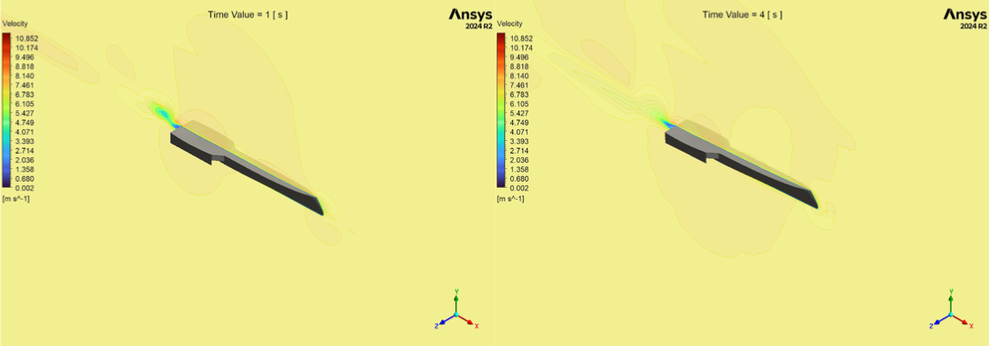Click legend value 0.680 in the 1 s view
989x346 pixels.
click(x=25, y=179)
